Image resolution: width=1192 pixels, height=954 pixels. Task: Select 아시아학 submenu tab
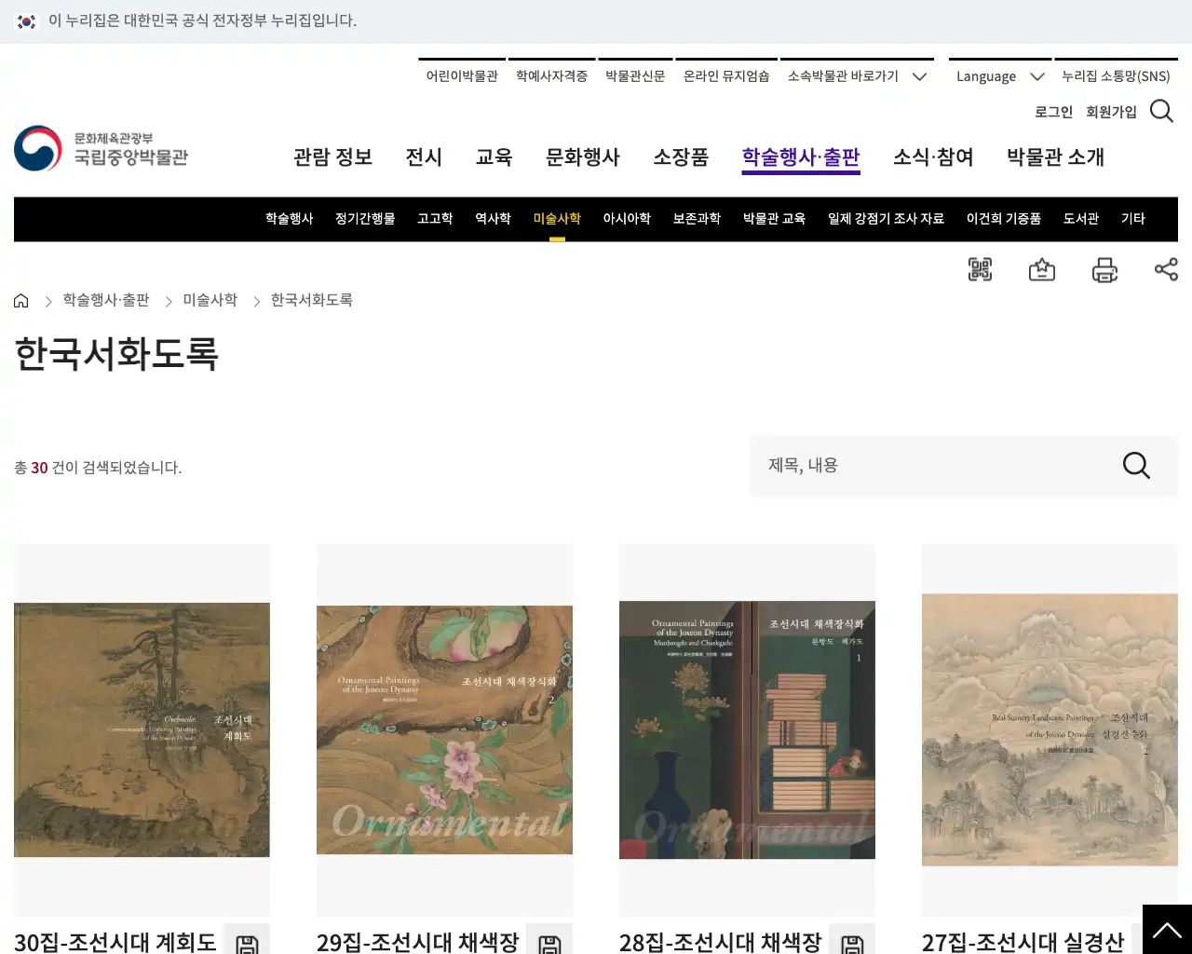tap(627, 219)
